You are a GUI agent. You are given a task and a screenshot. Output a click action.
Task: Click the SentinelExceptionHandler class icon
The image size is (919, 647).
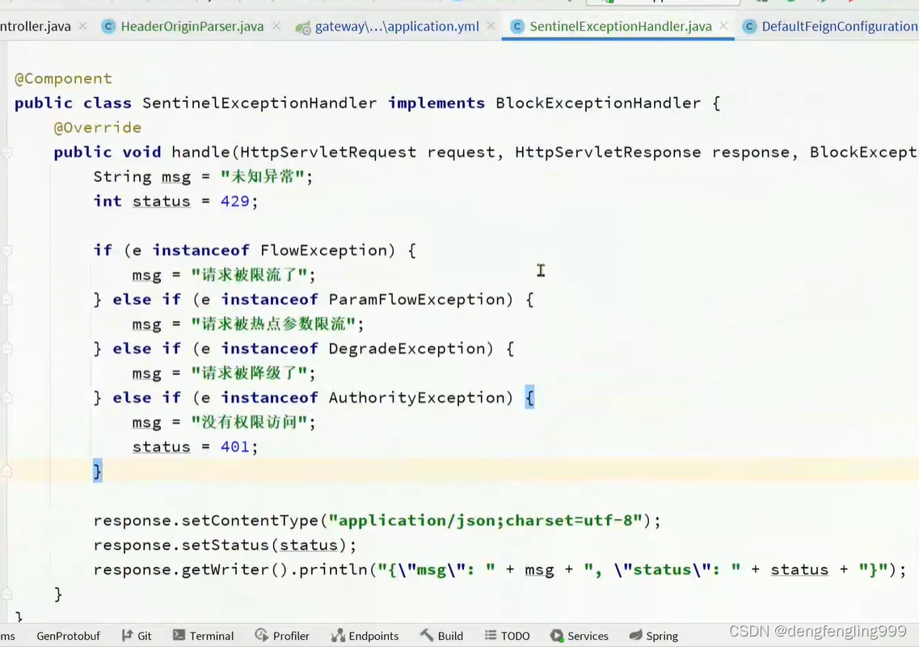tap(517, 27)
